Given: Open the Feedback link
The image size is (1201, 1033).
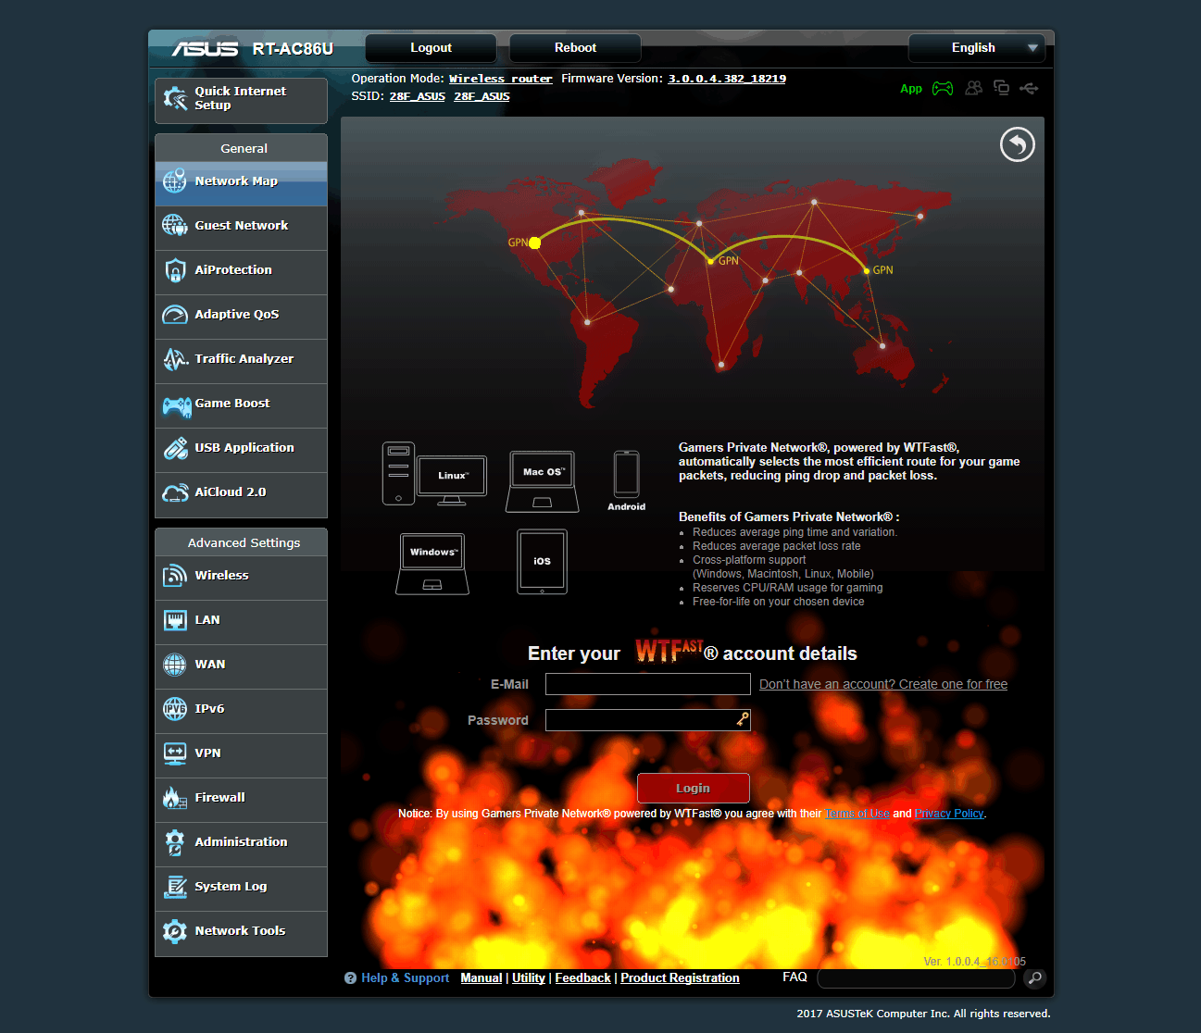Looking at the screenshot, I should [583, 978].
